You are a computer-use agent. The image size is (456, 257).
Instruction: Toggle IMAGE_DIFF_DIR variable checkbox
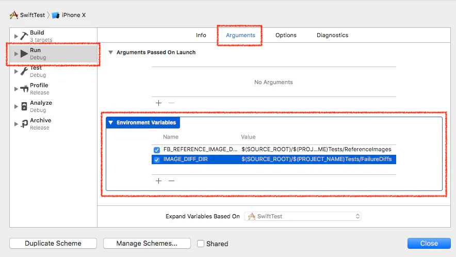157,159
